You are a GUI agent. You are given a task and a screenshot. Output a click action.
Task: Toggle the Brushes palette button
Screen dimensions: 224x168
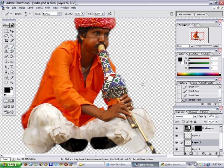click(x=171, y=14)
